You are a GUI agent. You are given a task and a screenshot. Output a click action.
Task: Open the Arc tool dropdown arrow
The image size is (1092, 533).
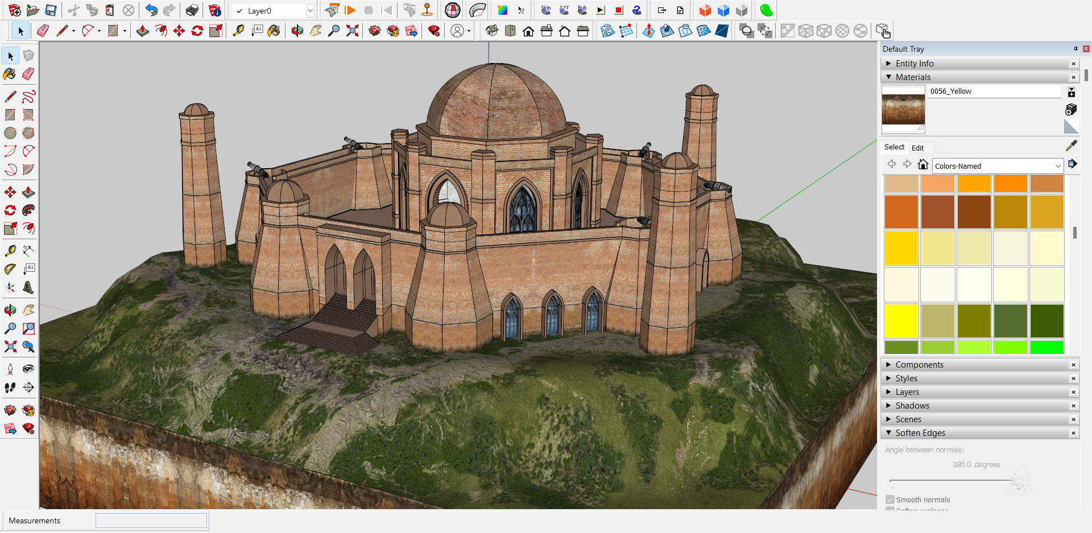tap(99, 31)
